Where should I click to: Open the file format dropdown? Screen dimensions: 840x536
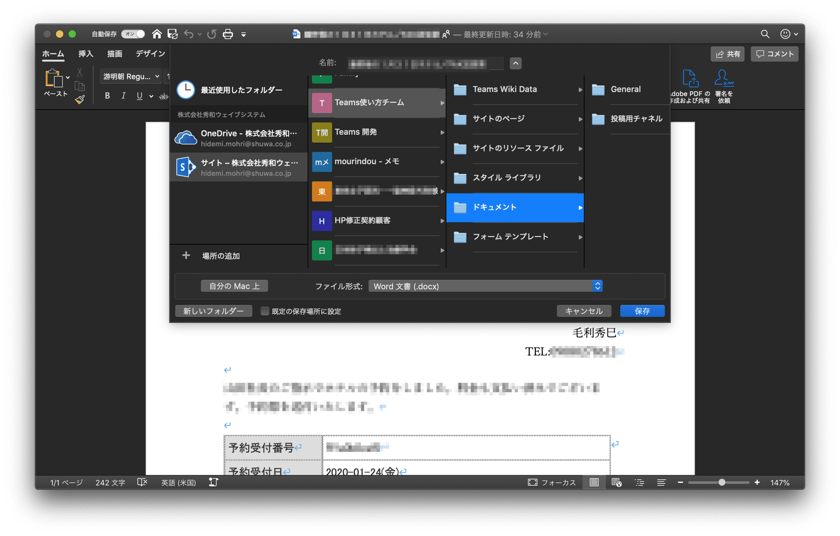point(485,286)
